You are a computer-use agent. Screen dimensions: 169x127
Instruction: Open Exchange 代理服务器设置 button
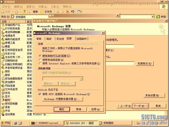click(x=62, y=99)
